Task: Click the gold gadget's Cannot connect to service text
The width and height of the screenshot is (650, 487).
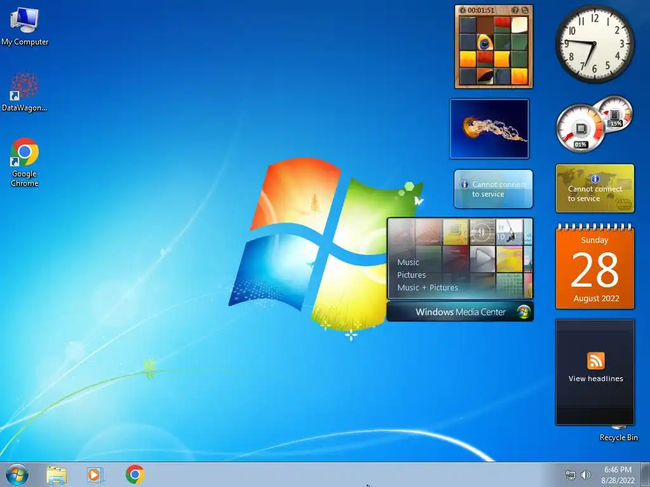Action: point(595,194)
